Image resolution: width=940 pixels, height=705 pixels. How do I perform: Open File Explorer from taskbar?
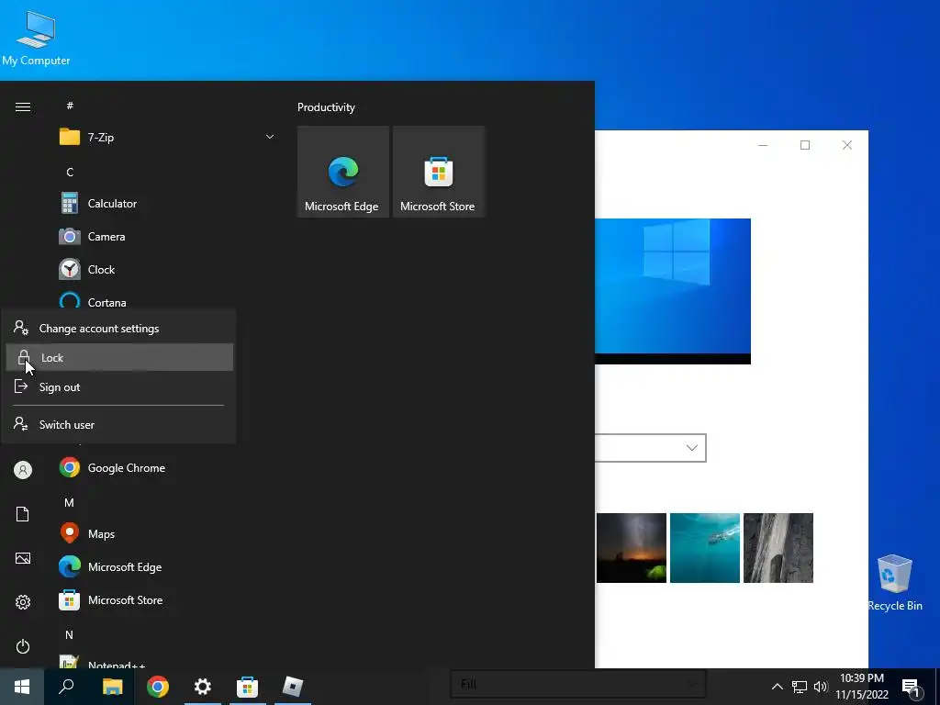tap(112, 687)
